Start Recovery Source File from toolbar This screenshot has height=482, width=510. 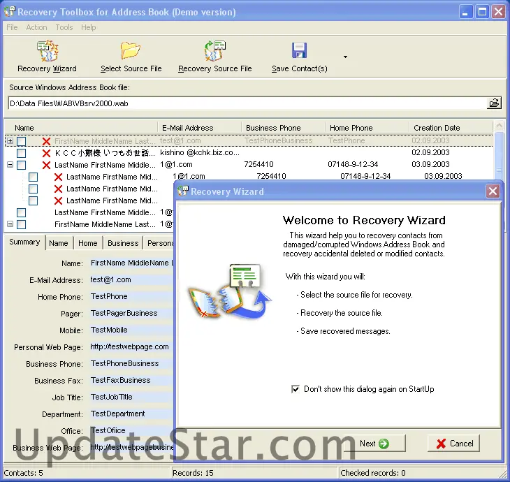pyautogui.click(x=214, y=51)
